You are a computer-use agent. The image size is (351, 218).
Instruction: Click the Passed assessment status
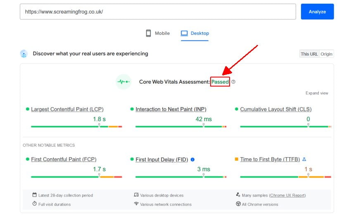tap(220, 82)
